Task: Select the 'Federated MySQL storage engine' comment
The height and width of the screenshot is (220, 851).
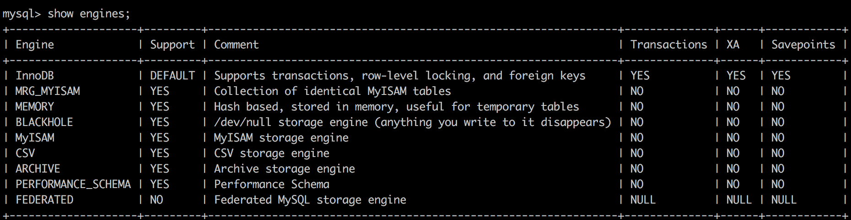Action: coord(310,200)
